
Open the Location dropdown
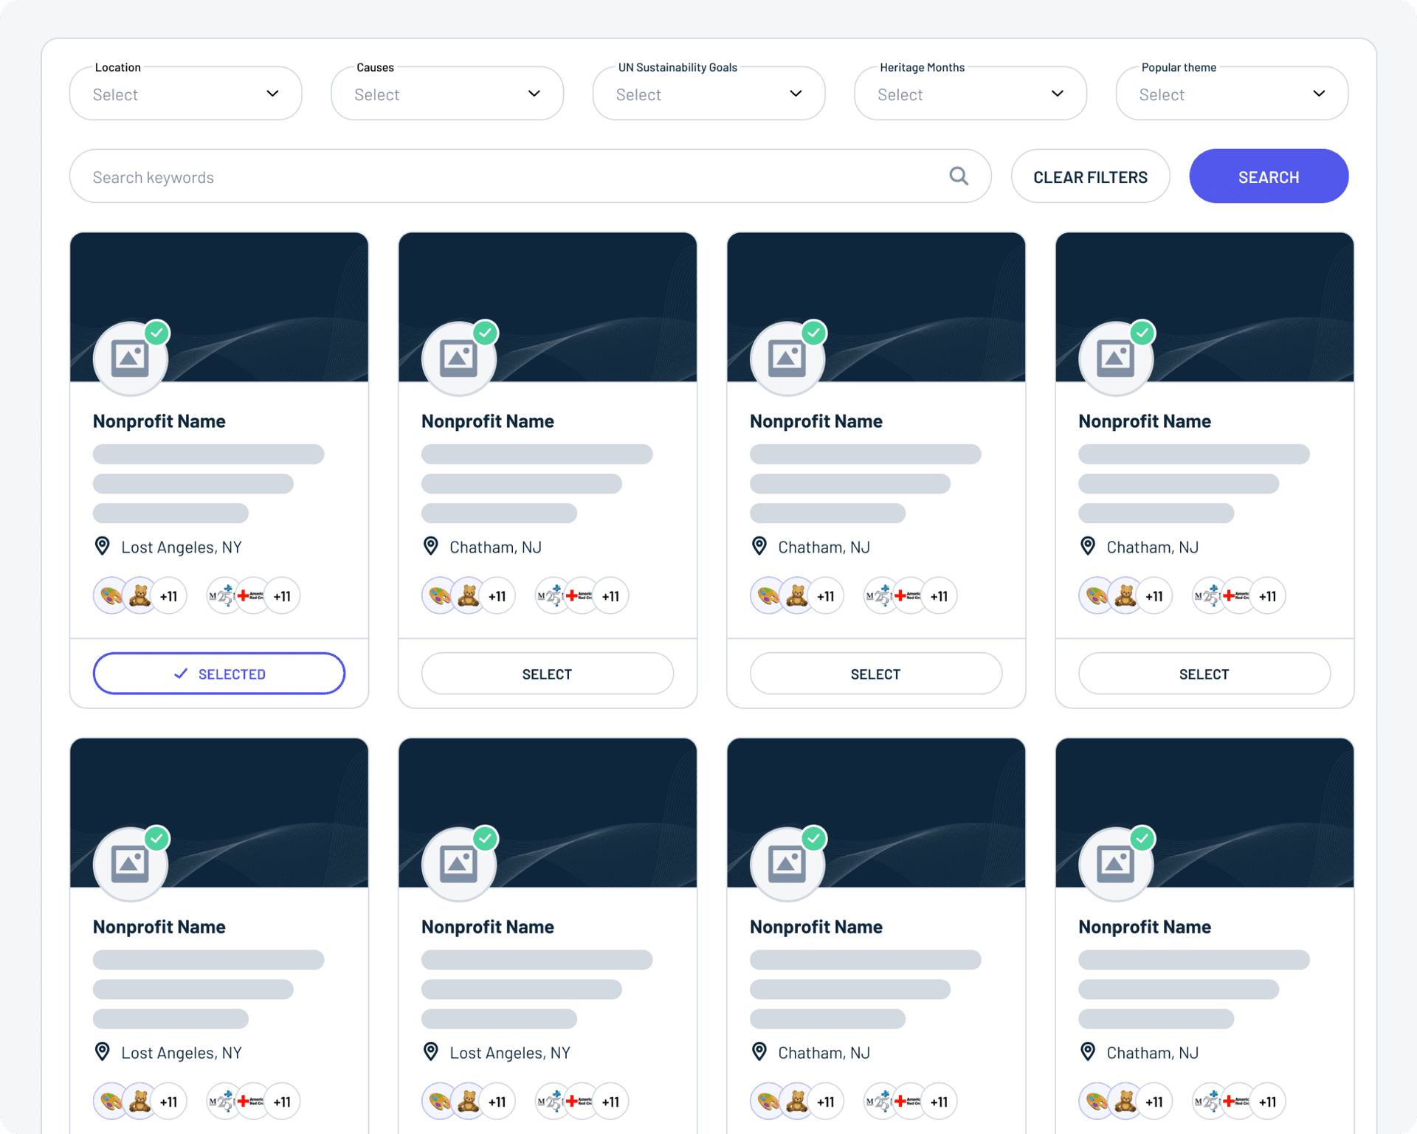coord(185,94)
